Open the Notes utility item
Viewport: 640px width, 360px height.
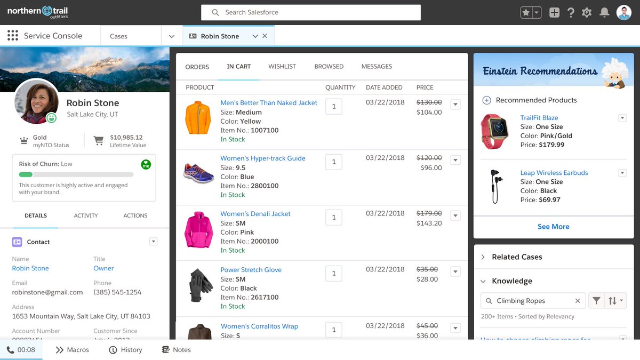(176, 350)
